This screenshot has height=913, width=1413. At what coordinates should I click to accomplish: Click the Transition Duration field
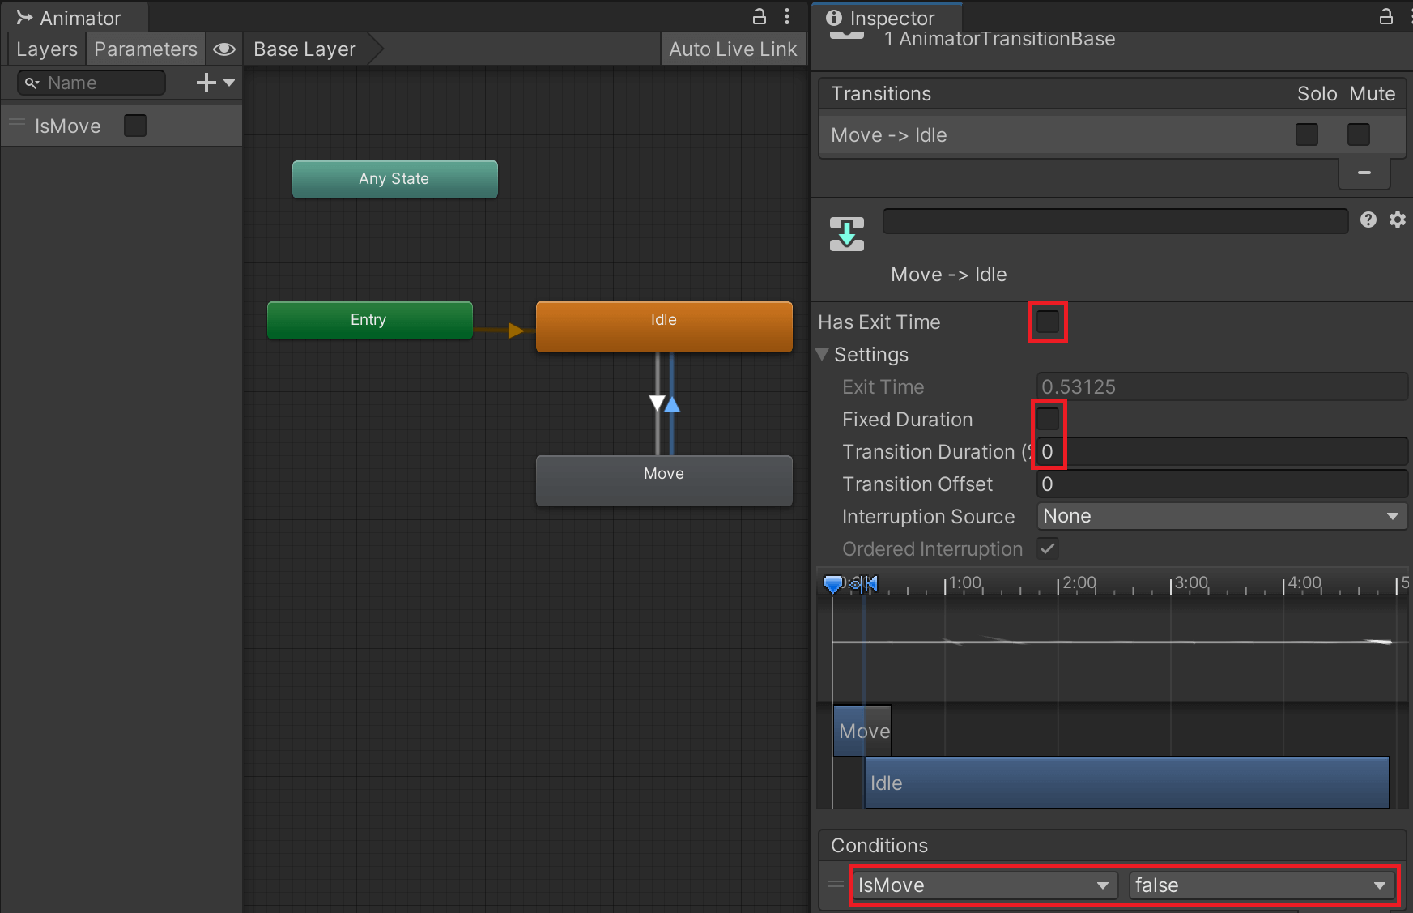pos(1221,451)
